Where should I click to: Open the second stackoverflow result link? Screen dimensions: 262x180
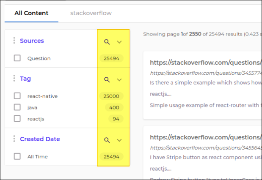205,137
